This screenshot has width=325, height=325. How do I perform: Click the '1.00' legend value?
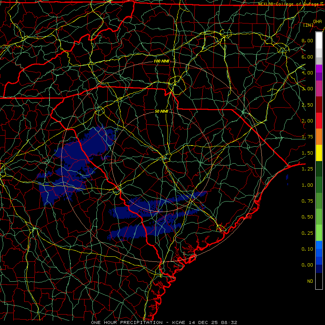click(307, 185)
